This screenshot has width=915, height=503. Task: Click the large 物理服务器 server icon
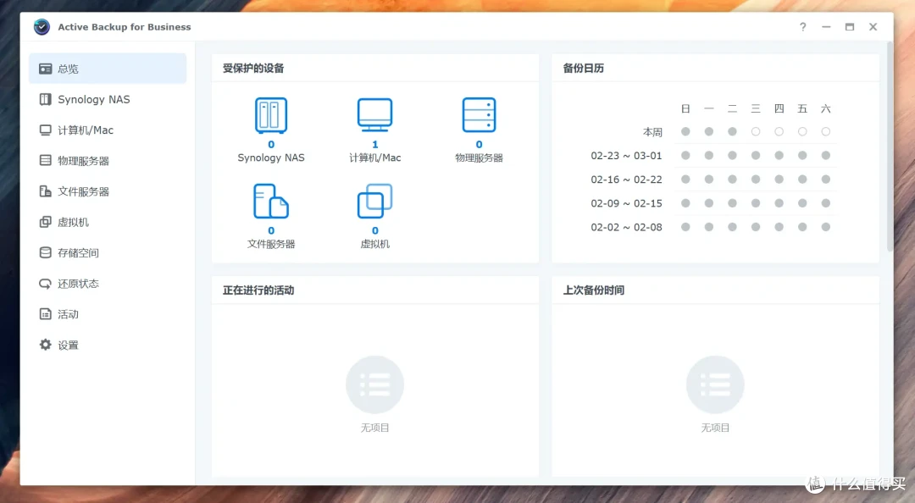[479, 115]
